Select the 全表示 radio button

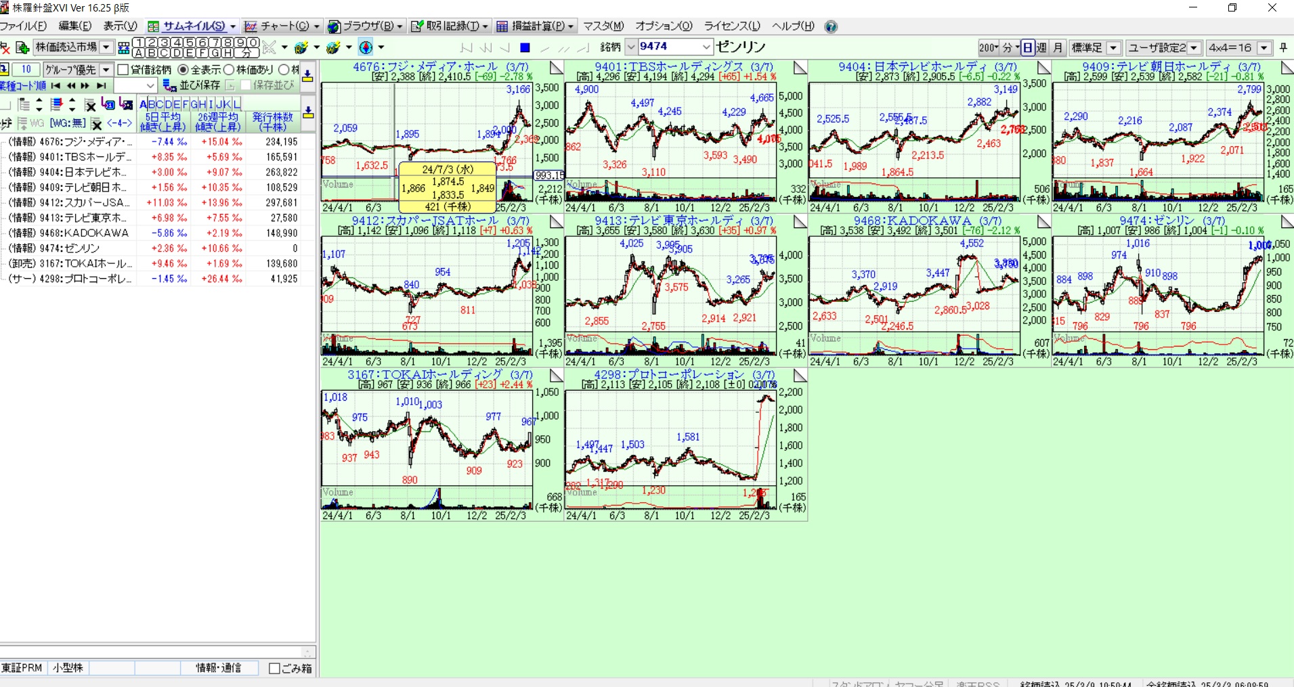coord(183,70)
